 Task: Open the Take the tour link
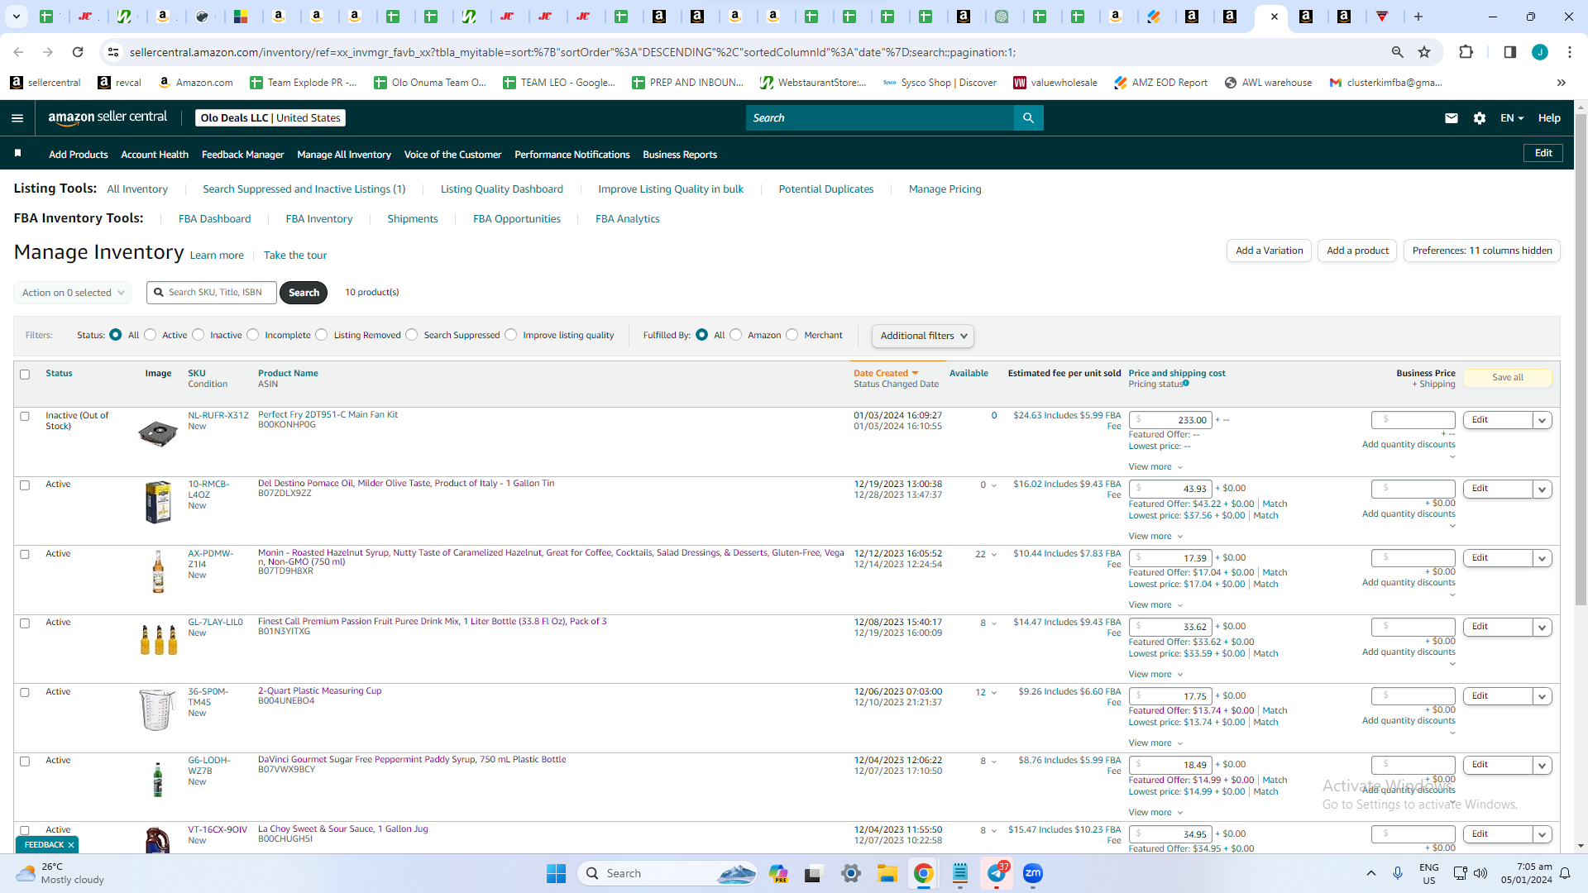tap(295, 255)
